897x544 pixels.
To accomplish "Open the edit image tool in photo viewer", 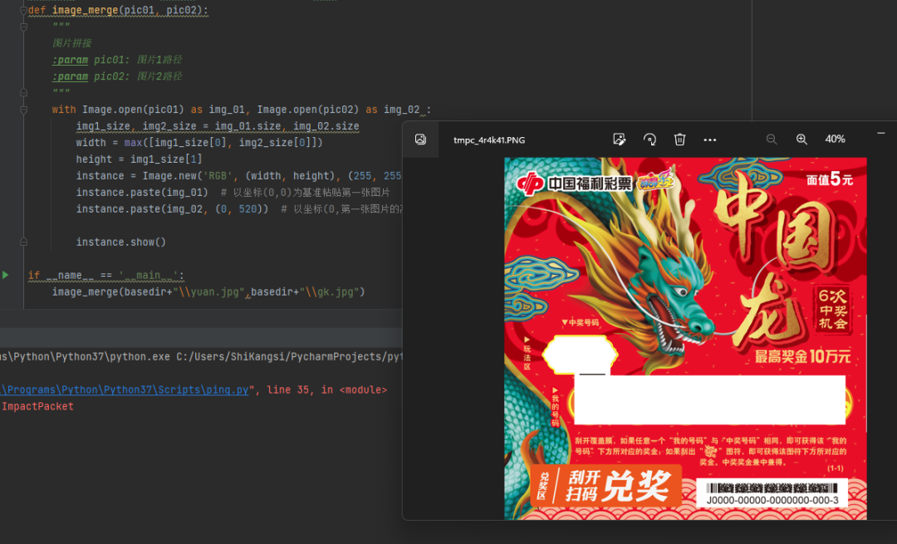I will tap(619, 139).
